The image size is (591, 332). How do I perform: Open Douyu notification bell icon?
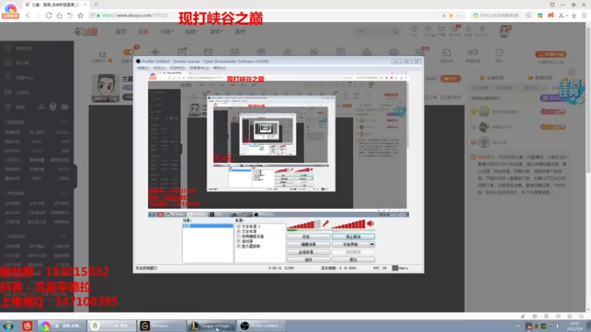coord(468,30)
